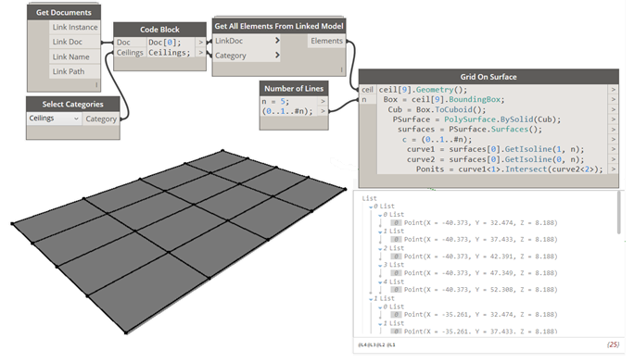
Task: Click the @L4 list level label
Action: 362,344
